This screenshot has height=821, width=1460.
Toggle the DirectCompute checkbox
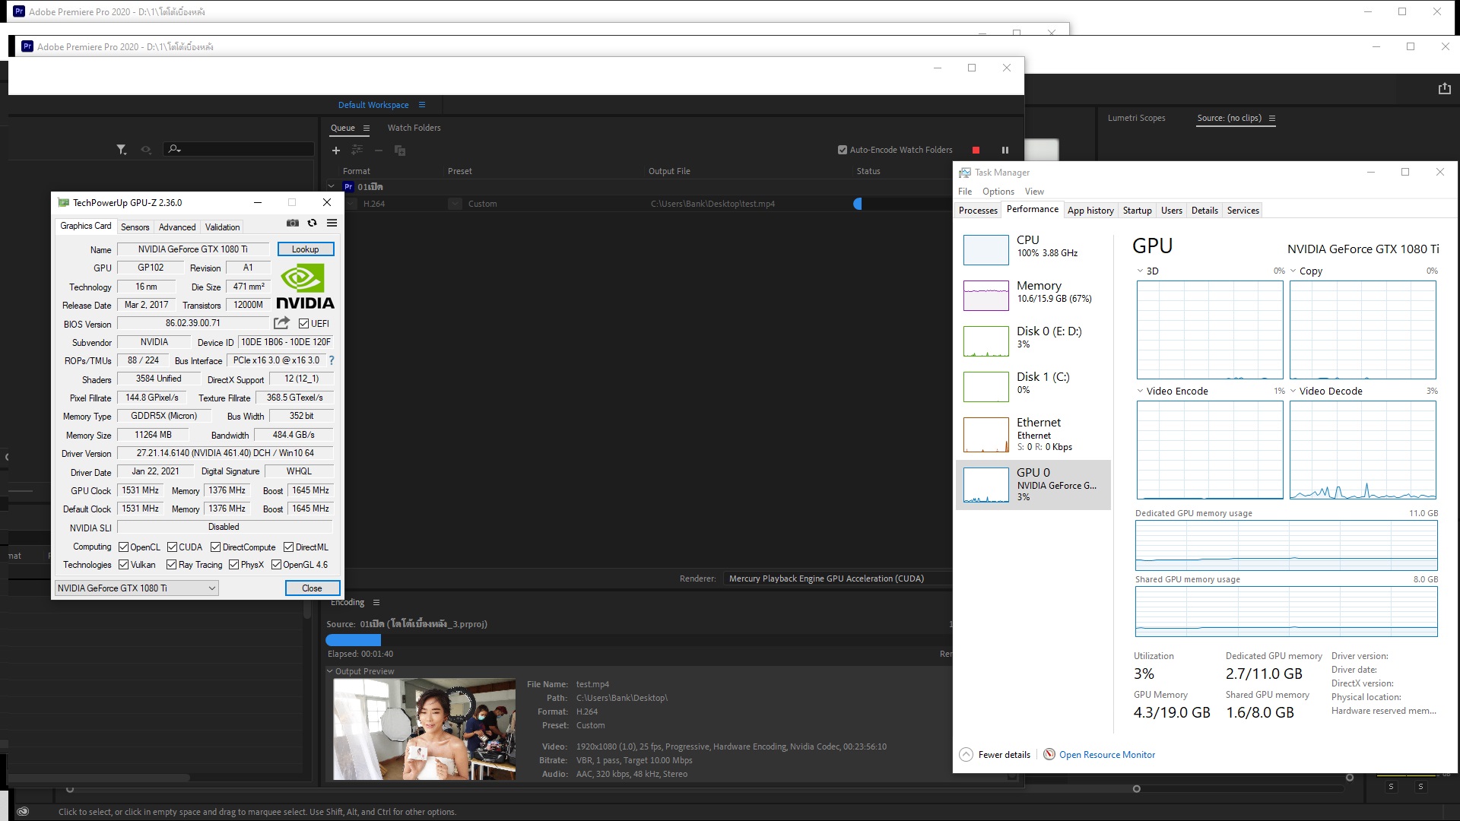215,547
